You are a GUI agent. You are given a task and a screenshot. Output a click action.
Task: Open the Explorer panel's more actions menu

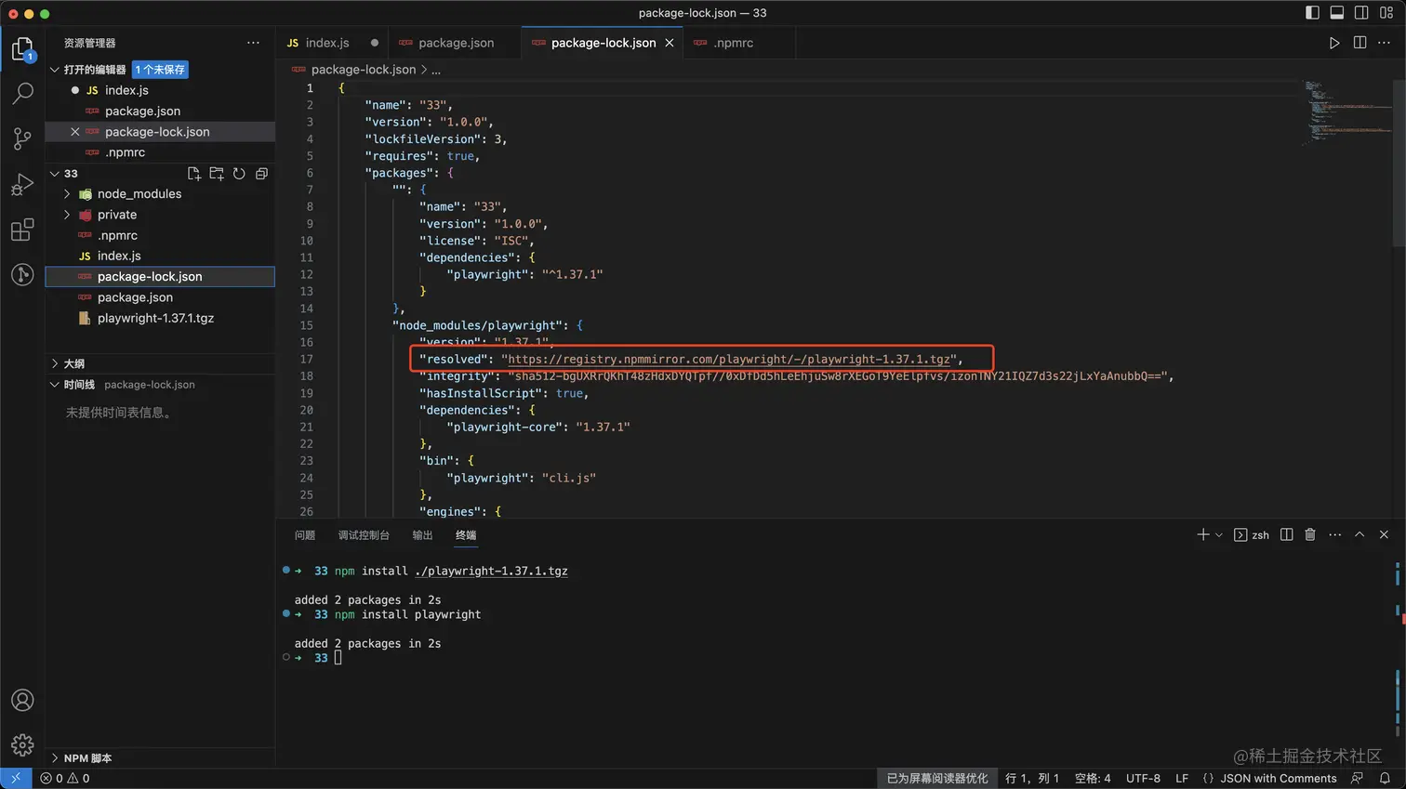pyautogui.click(x=253, y=43)
